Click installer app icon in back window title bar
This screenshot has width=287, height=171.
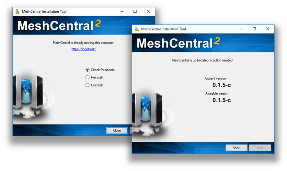[x=17, y=11]
